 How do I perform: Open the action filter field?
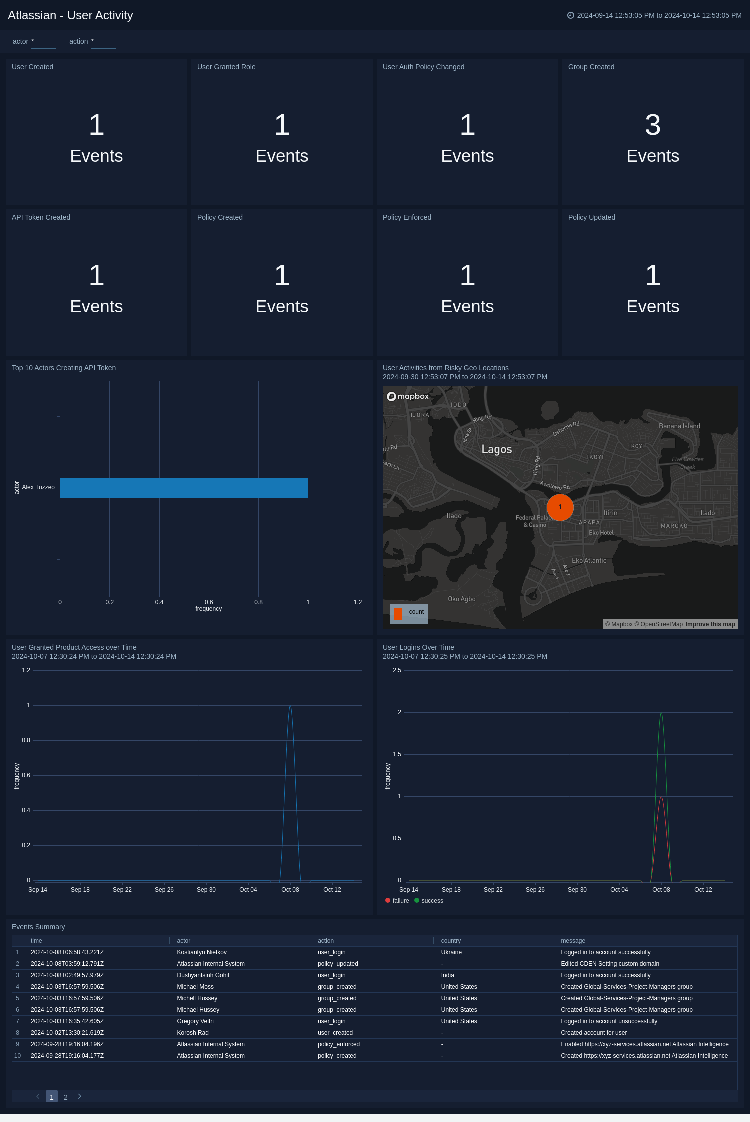pos(103,42)
